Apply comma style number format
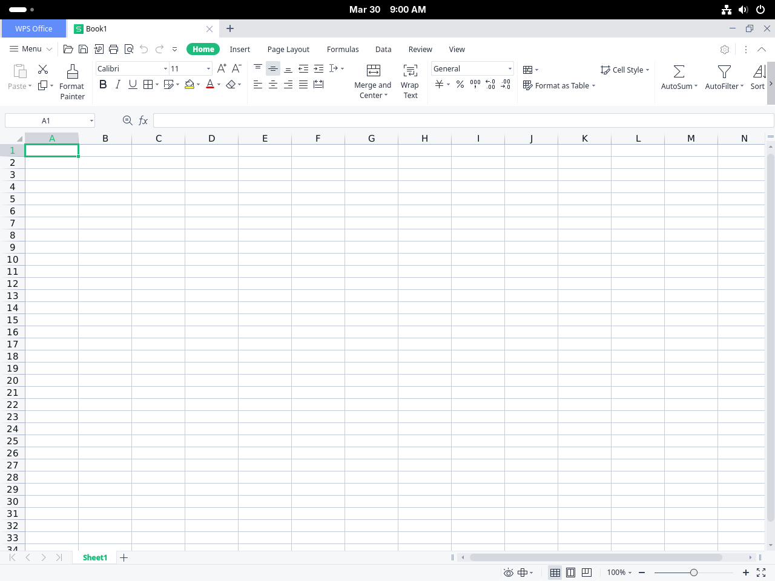This screenshot has height=581, width=775. 475,85
